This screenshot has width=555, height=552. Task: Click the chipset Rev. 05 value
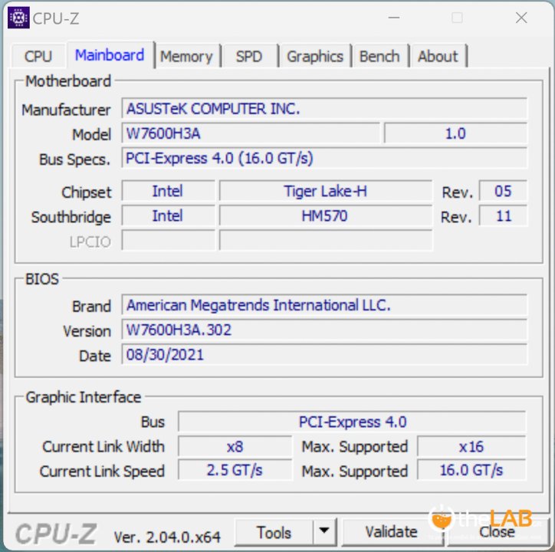point(503,191)
